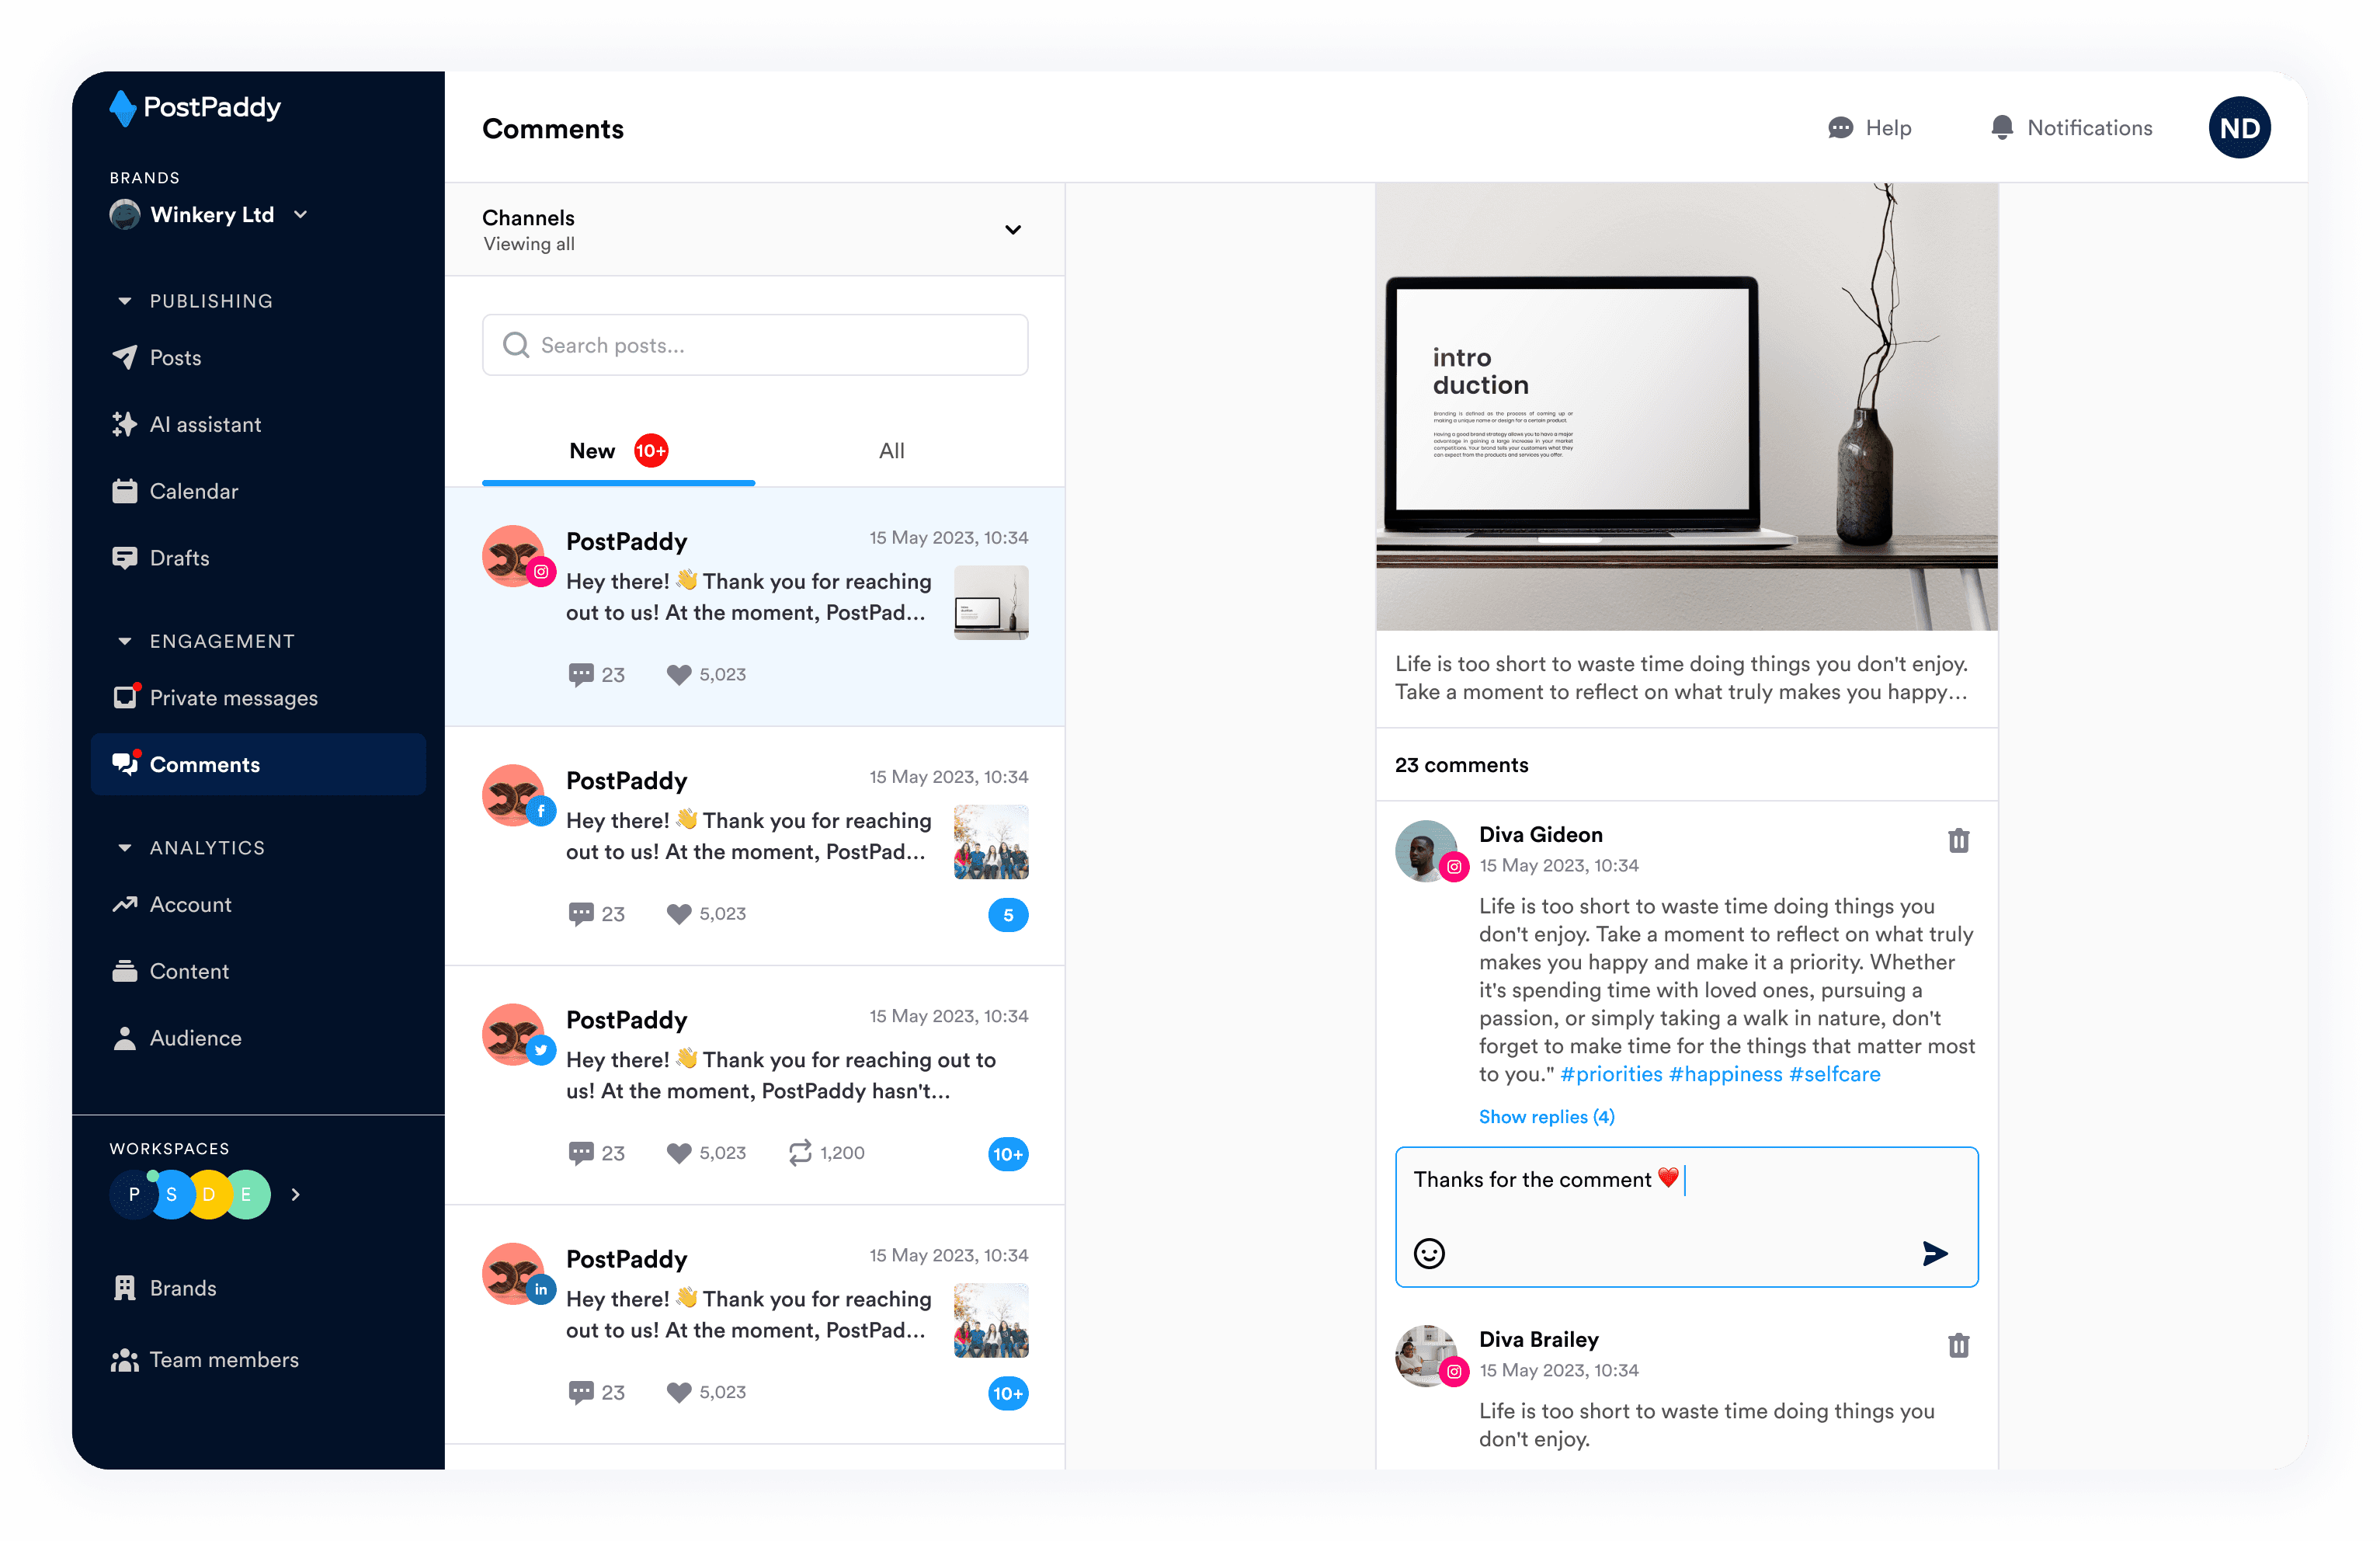Click the Search posts input field
The image size is (2380, 1541).
(755, 345)
